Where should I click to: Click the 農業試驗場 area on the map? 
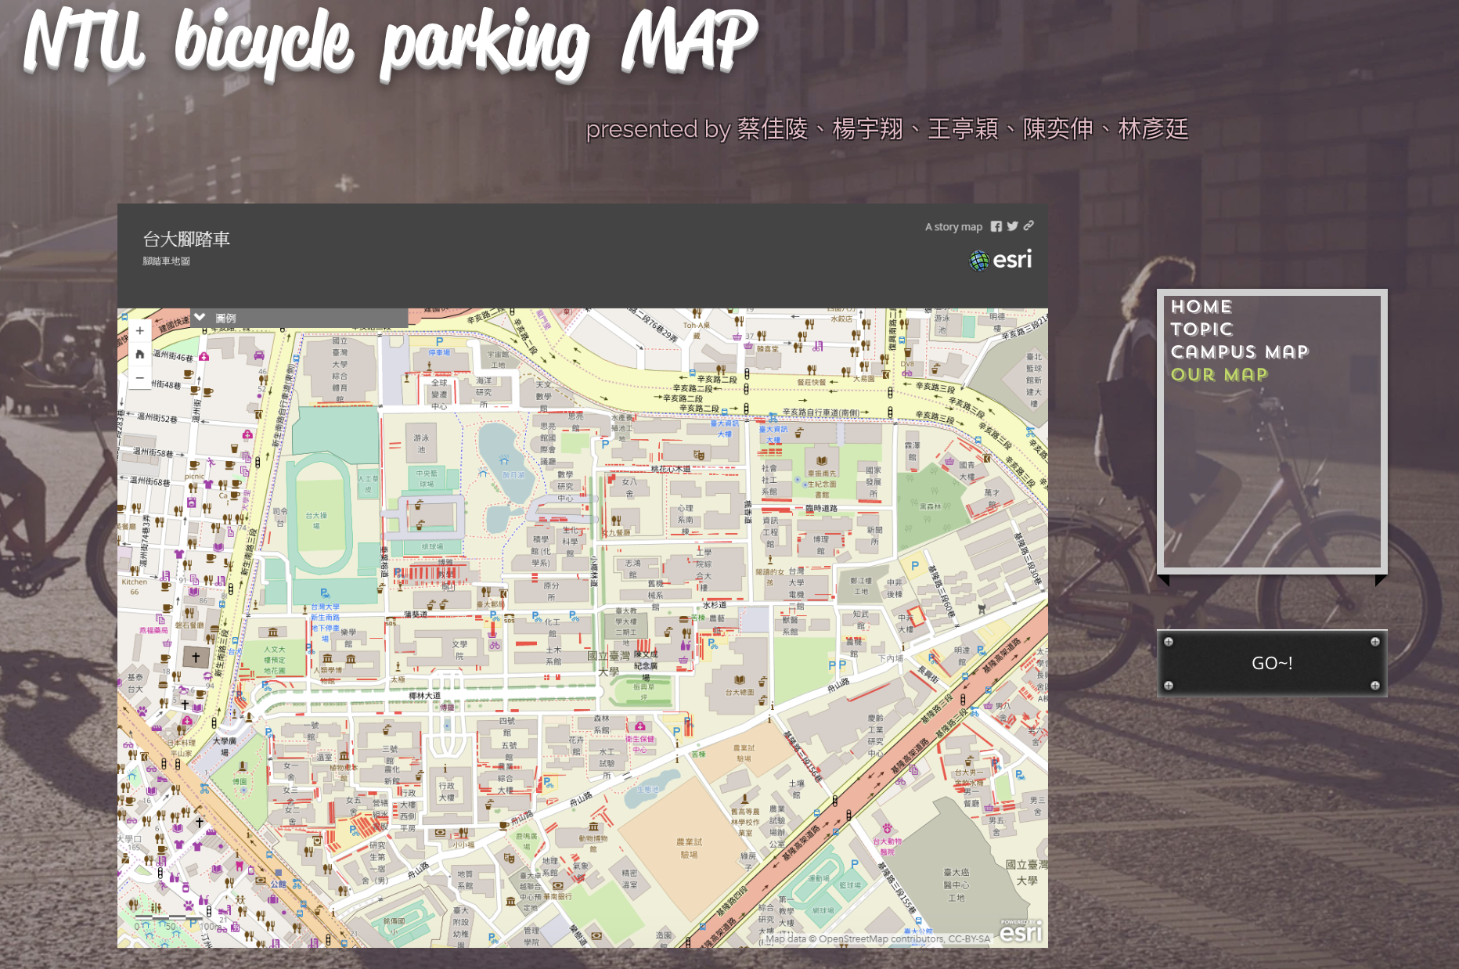point(689,848)
